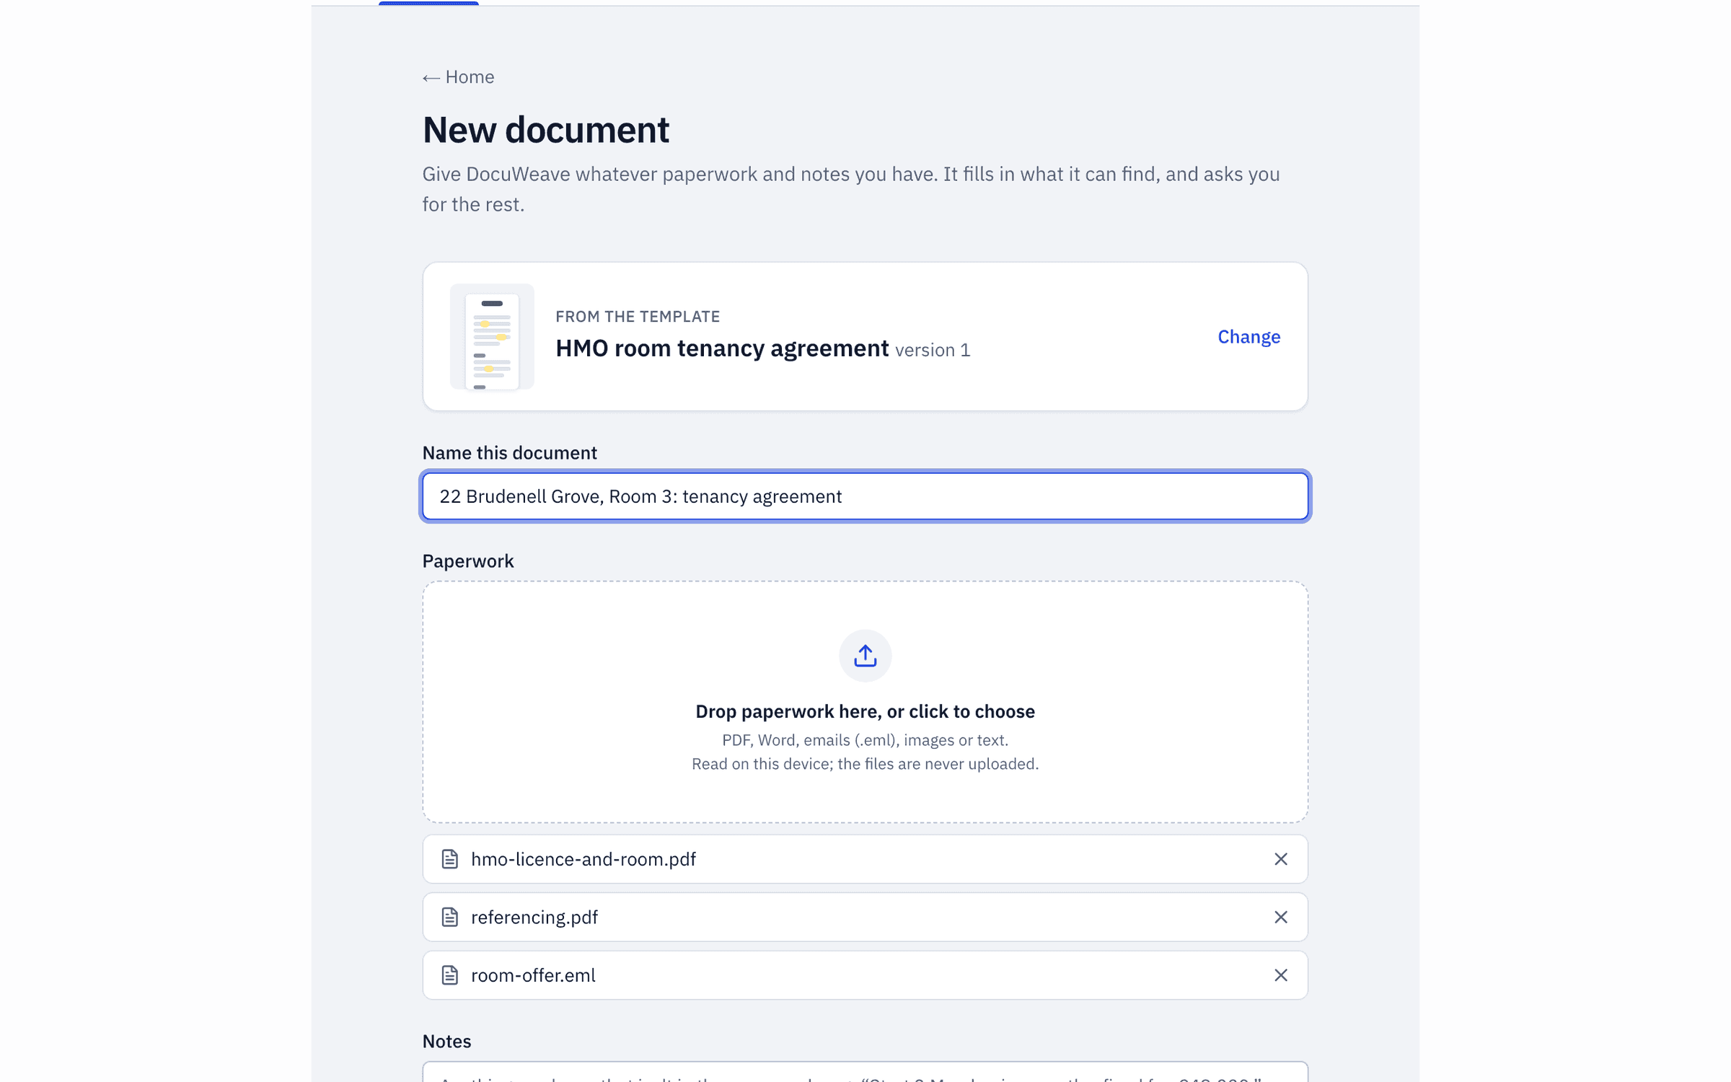Screen dimensions: 1731x1082
Task: Select the room-offer.eml file name
Action: click(533, 975)
